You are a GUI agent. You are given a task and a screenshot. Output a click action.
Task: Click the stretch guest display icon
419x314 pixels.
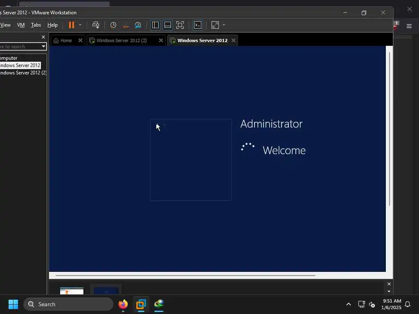215,25
